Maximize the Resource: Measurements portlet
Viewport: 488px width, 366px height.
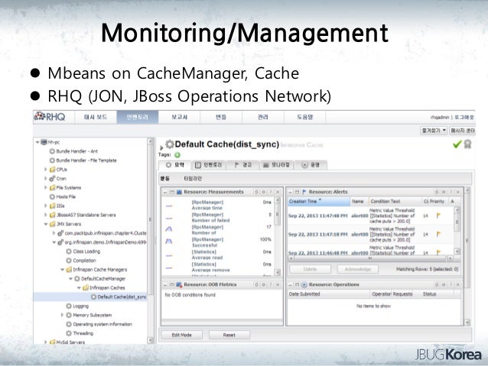[x=172, y=193]
